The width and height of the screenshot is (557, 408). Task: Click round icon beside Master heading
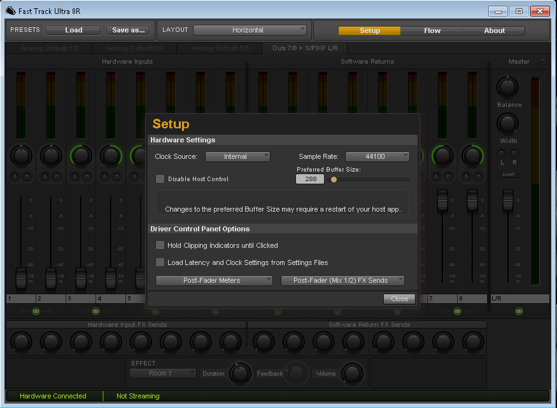coord(543,62)
